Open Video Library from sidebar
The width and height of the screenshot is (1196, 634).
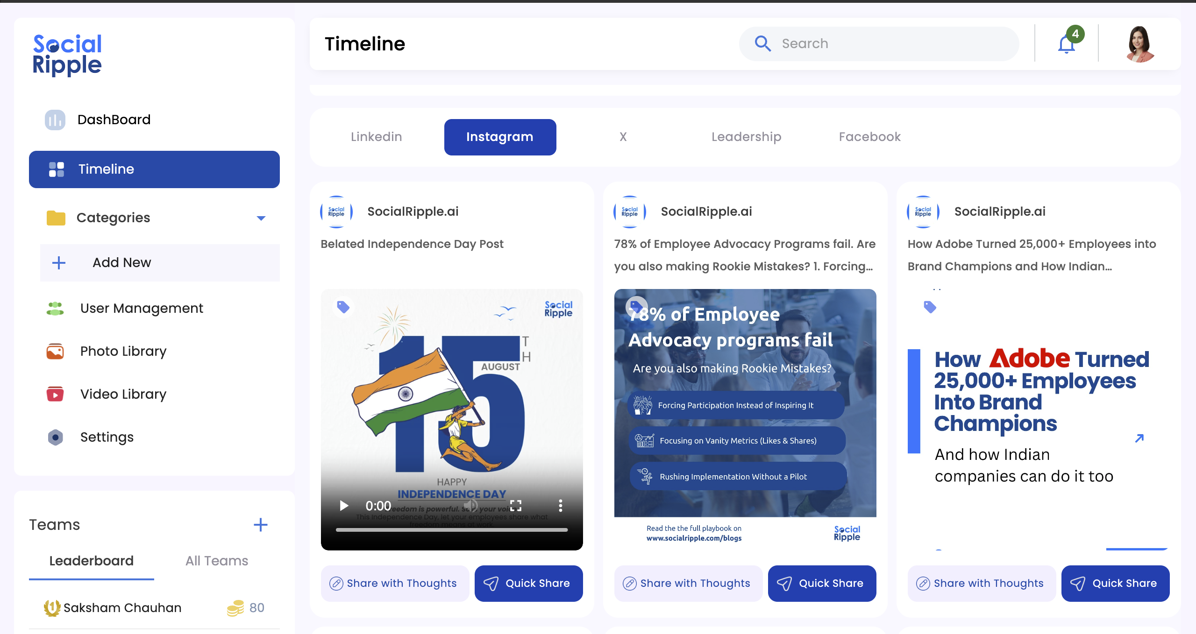pos(123,394)
